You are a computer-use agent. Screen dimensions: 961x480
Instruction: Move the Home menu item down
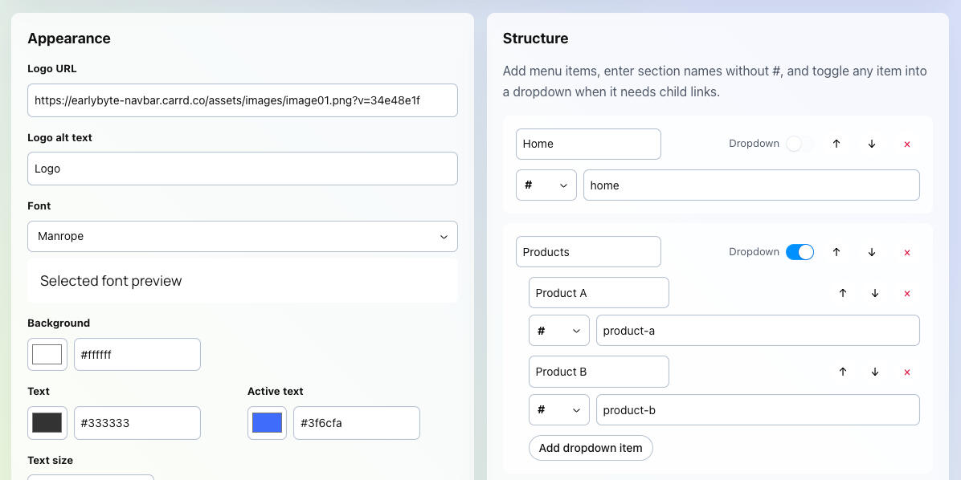point(872,144)
